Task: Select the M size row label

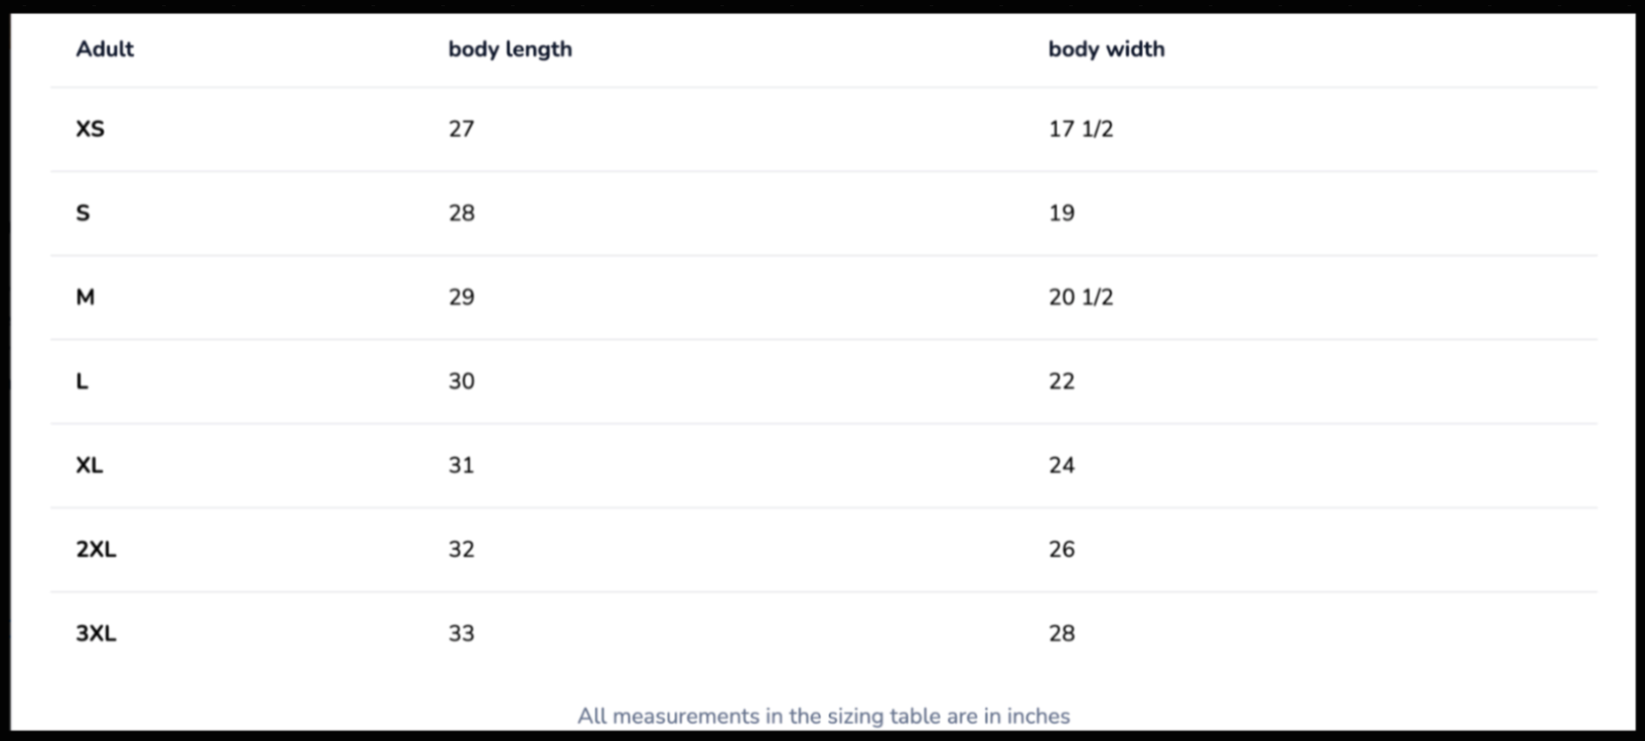Action: coord(85,297)
